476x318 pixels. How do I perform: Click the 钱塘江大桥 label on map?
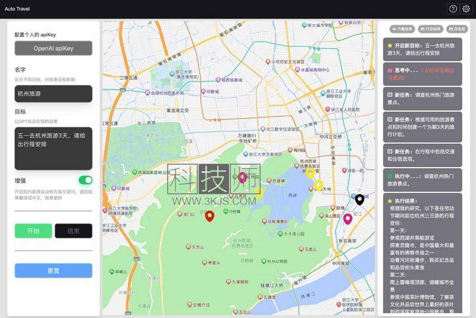coord(272,285)
